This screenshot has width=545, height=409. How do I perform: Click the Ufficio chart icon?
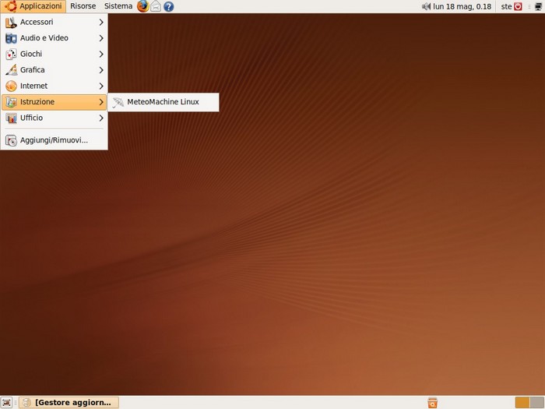click(x=11, y=118)
